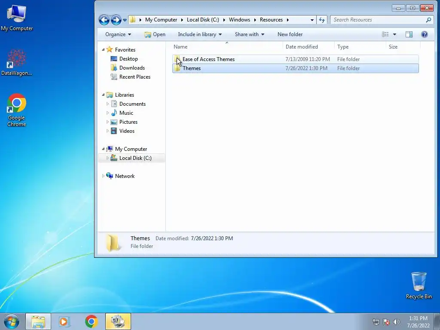The image size is (440, 330).
Task: Expand the arrow after Resources breadcrumb
Action: click(x=287, y=20)
